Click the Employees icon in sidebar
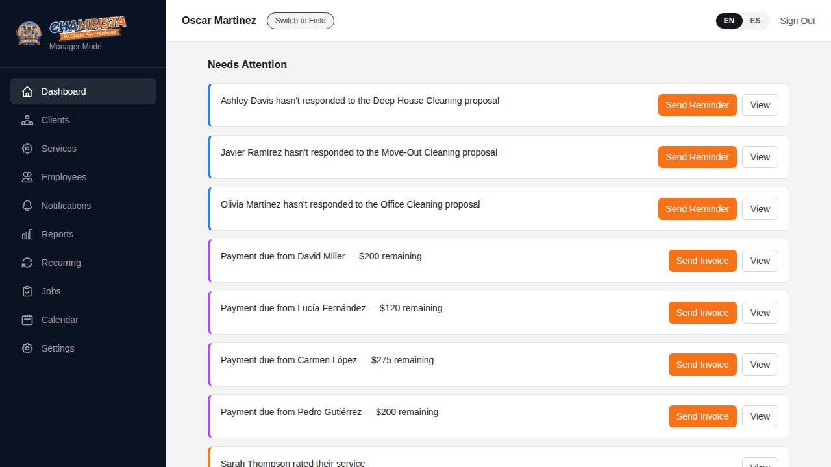 coord(27,177)
